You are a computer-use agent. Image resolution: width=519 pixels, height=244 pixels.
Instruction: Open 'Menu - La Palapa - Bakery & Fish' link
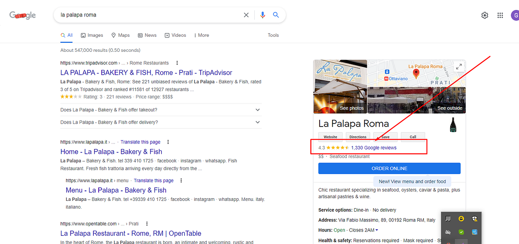point(116,190)
